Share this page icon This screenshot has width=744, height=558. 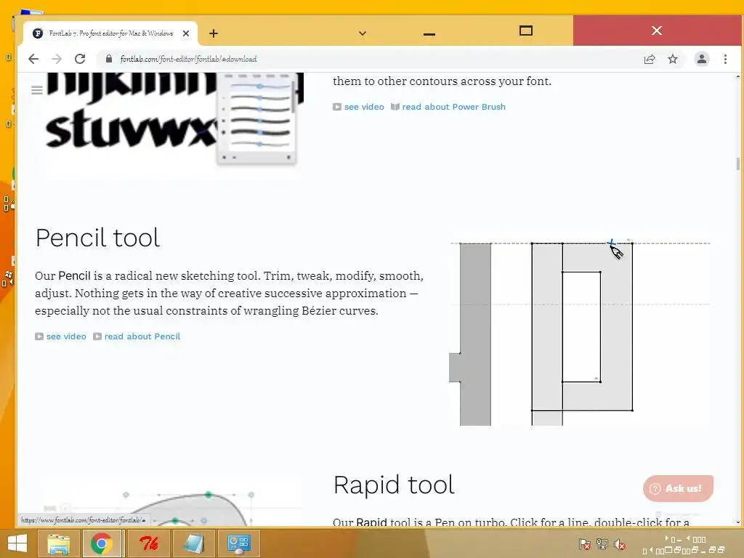click(649, 59)
